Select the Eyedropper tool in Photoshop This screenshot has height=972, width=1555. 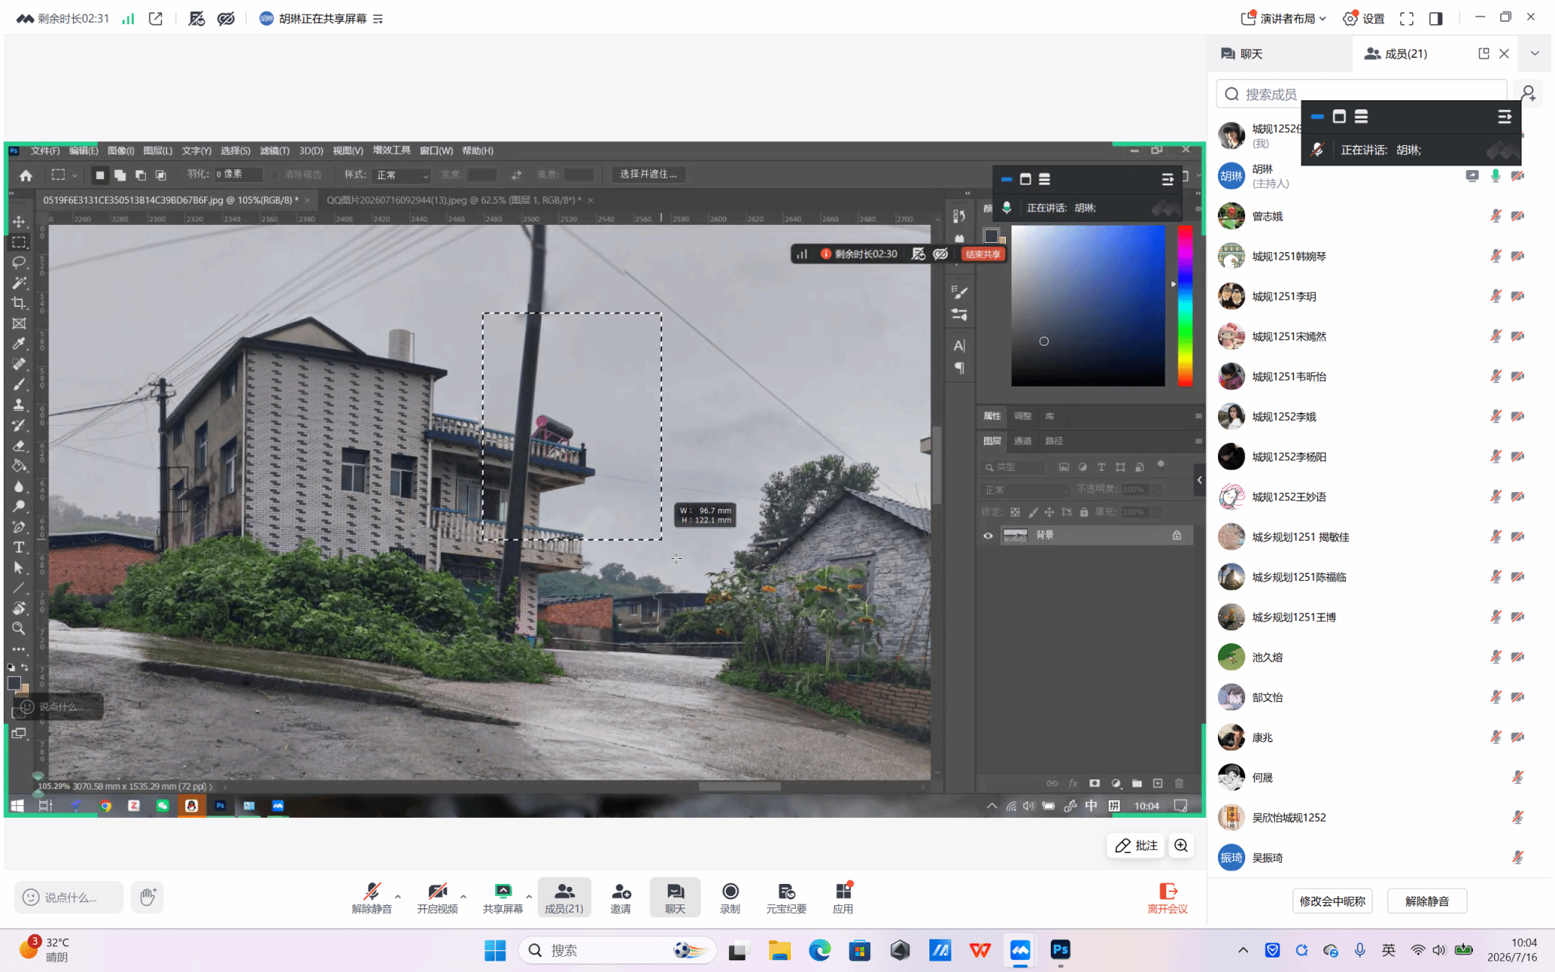tap(19, 344)
